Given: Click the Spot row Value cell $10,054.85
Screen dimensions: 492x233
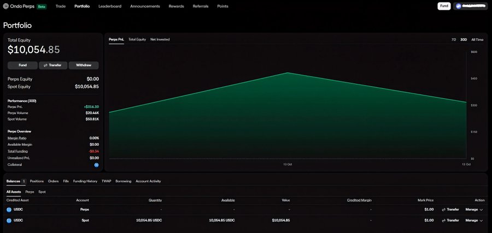Looking at the screenshot, I should point(281,220).
